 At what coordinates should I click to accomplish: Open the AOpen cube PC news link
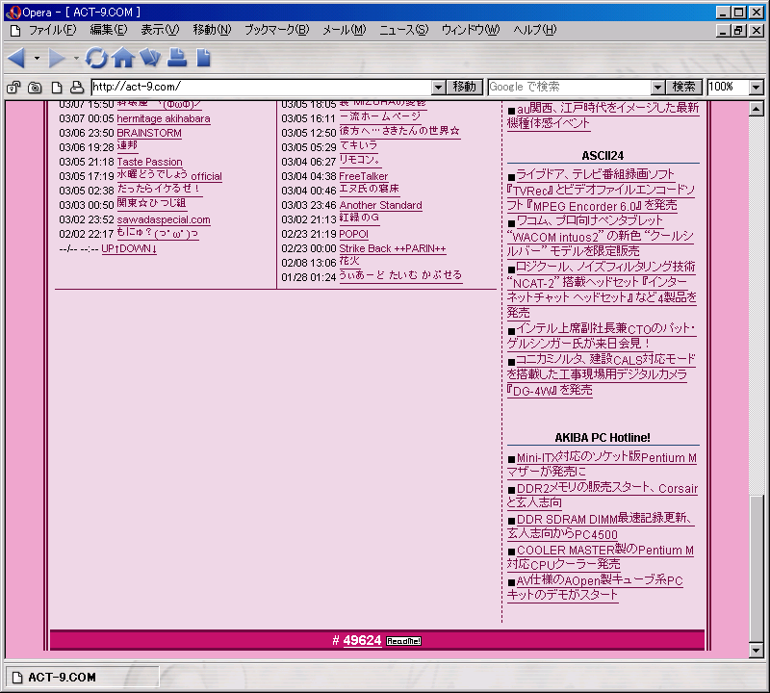(x=595, y=587)
